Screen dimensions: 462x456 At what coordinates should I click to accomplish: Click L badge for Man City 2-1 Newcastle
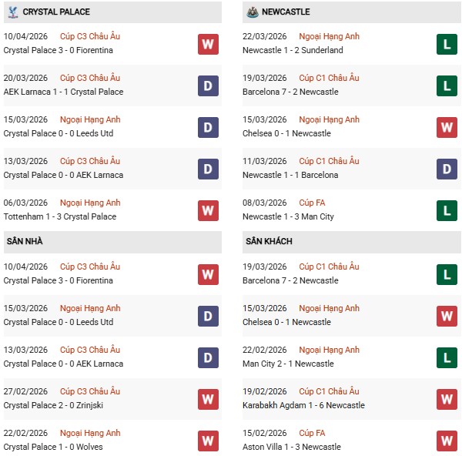(447, 357)
